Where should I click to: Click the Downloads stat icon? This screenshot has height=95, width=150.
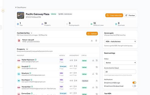tap(116, 24)
